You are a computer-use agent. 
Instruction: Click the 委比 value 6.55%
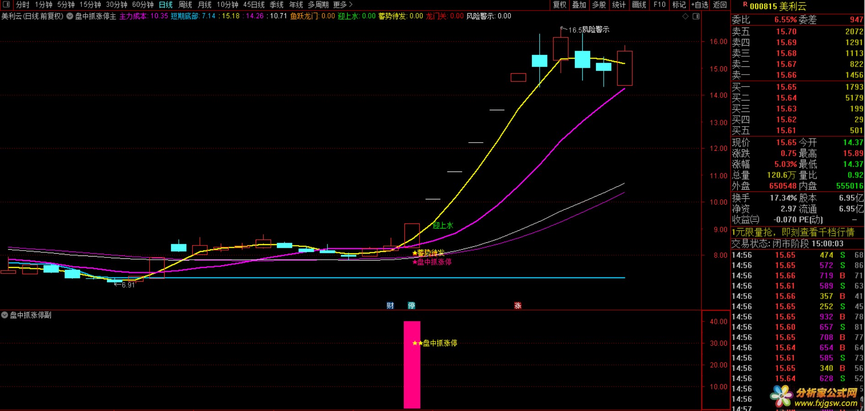click(x=785, y=20)
